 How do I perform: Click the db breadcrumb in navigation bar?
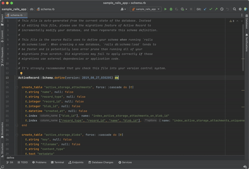pyautogui.click(x=32, y=9)
